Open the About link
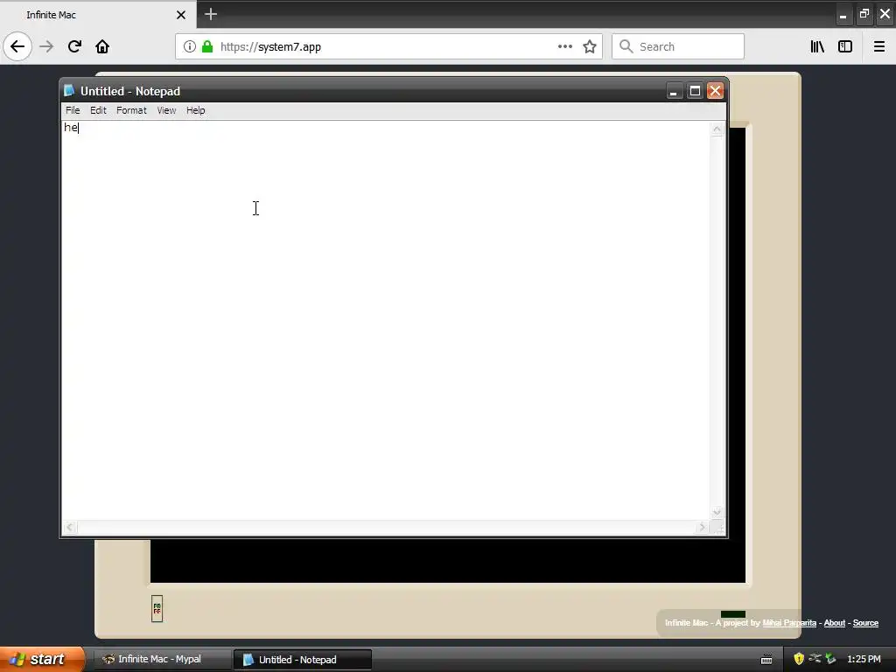Image resolution: width=896 pixels, height=672 pixels. pos(834,623)
